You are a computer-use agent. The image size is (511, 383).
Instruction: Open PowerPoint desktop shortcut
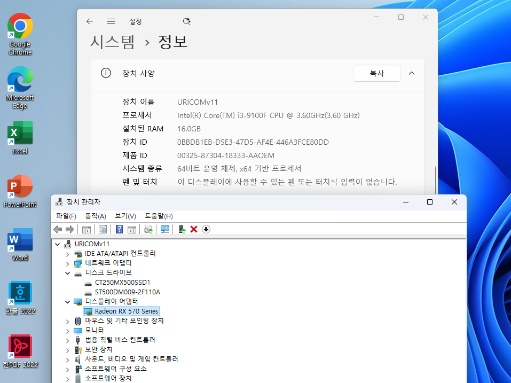(20, 191)
